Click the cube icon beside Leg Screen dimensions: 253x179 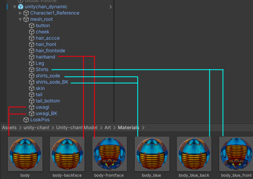[x=31, y=63]
